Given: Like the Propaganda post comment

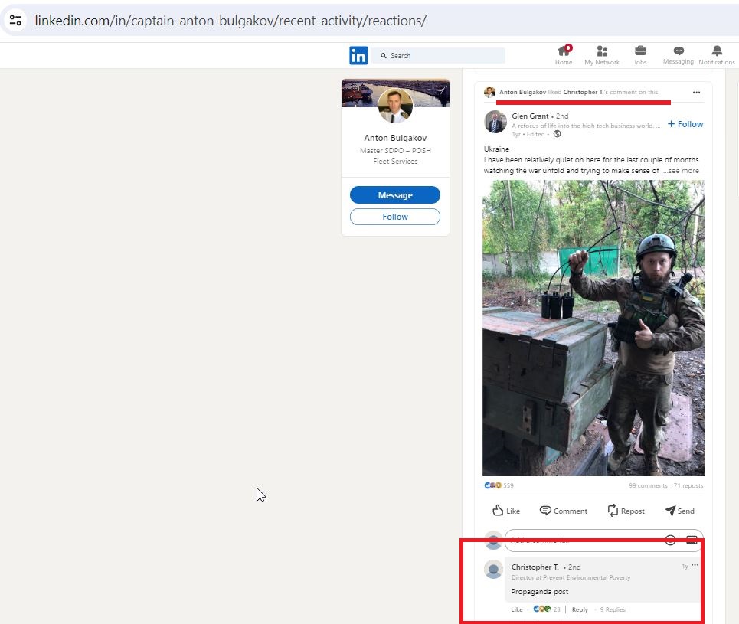Looking at the screenshot, I should tap(517, 609).
